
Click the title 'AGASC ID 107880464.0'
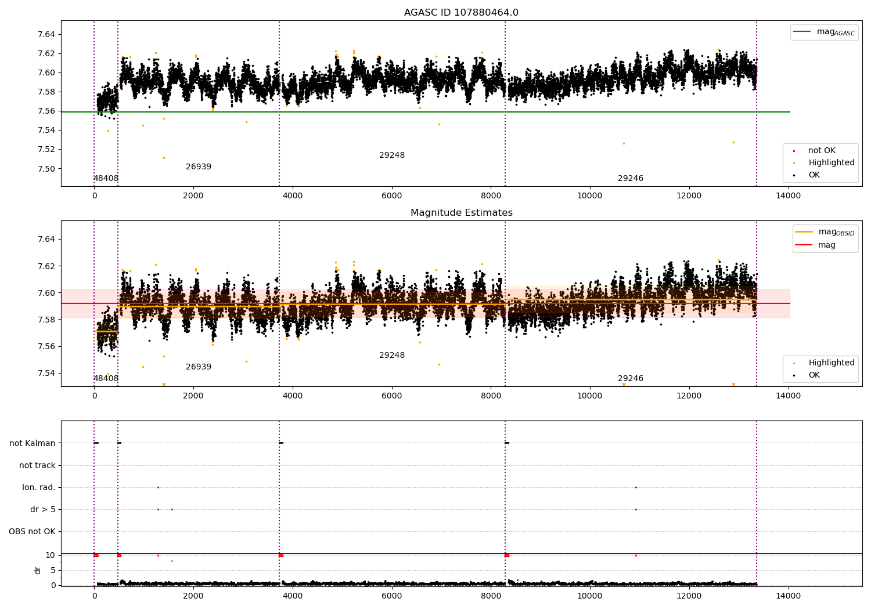(461, 13)
